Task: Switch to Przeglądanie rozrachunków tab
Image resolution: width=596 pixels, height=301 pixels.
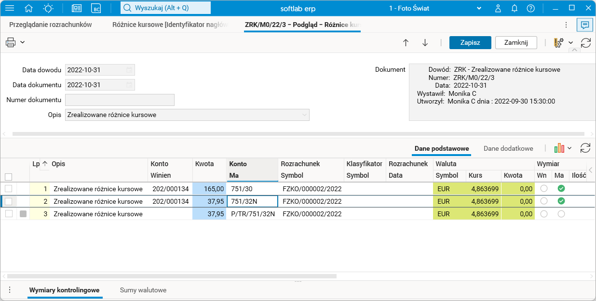Action: pos(51,24)
